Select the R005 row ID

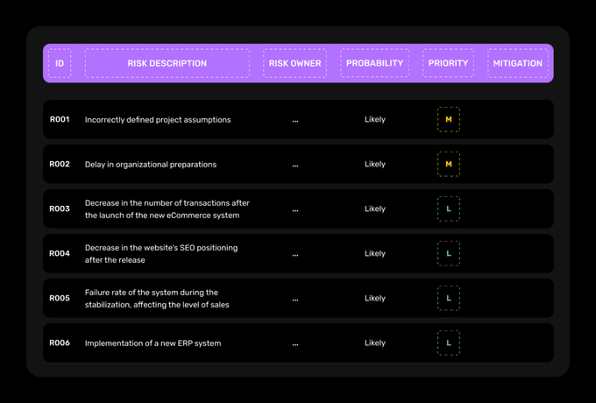click(60, 298)
